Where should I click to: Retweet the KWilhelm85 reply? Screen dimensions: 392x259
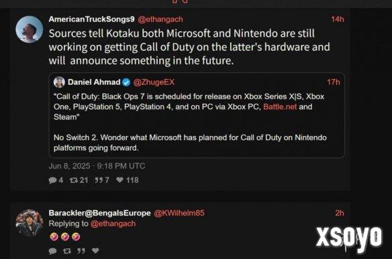pyautogui.click(x=66, y=251)
